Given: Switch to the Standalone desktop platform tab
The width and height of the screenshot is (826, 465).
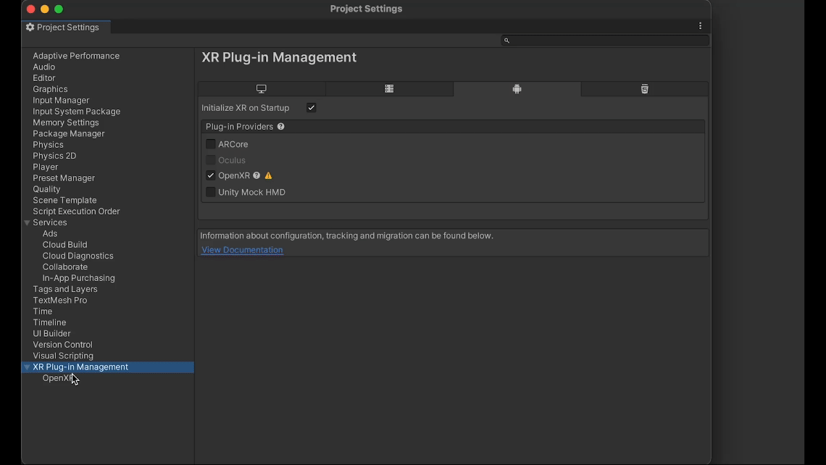Looking at the screenshot, I should coord(262,89).
